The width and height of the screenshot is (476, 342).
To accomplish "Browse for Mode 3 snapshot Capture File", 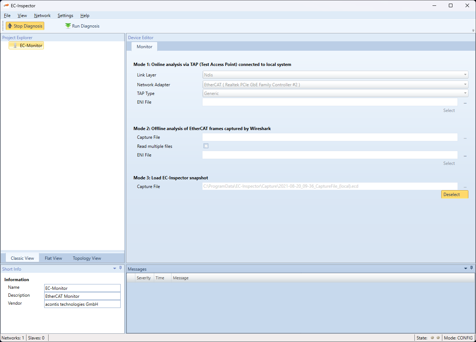I will coord(465,187).
